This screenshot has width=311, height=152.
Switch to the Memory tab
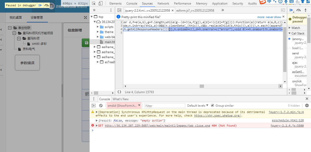click(201, 4)
